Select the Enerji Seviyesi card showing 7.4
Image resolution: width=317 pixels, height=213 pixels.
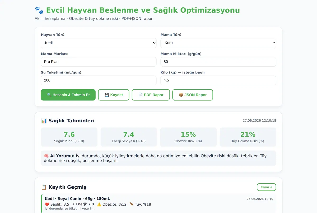(129, 137)
